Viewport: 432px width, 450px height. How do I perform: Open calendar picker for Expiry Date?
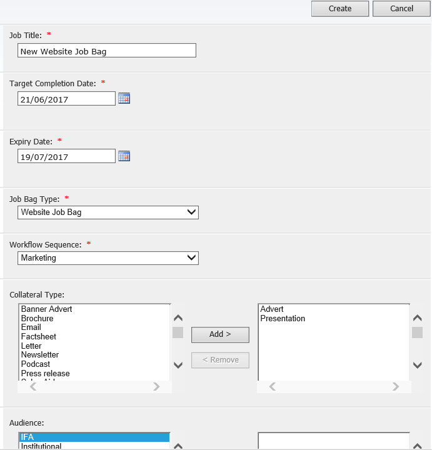124,156
